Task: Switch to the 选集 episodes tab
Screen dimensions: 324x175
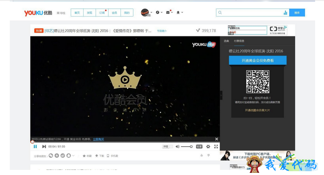Action: tap(226, 41)
